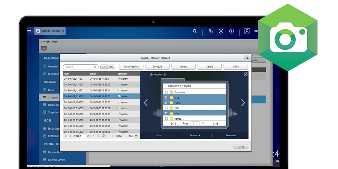This screenshot has height=169, width=338.
Task: Go to first page of snapshot list
Action: pyautogui.click(x=66, y=136)
